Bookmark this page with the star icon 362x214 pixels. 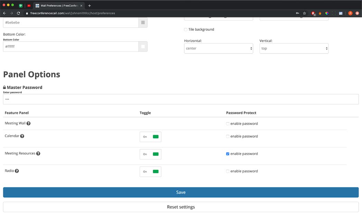click(304, 13)
